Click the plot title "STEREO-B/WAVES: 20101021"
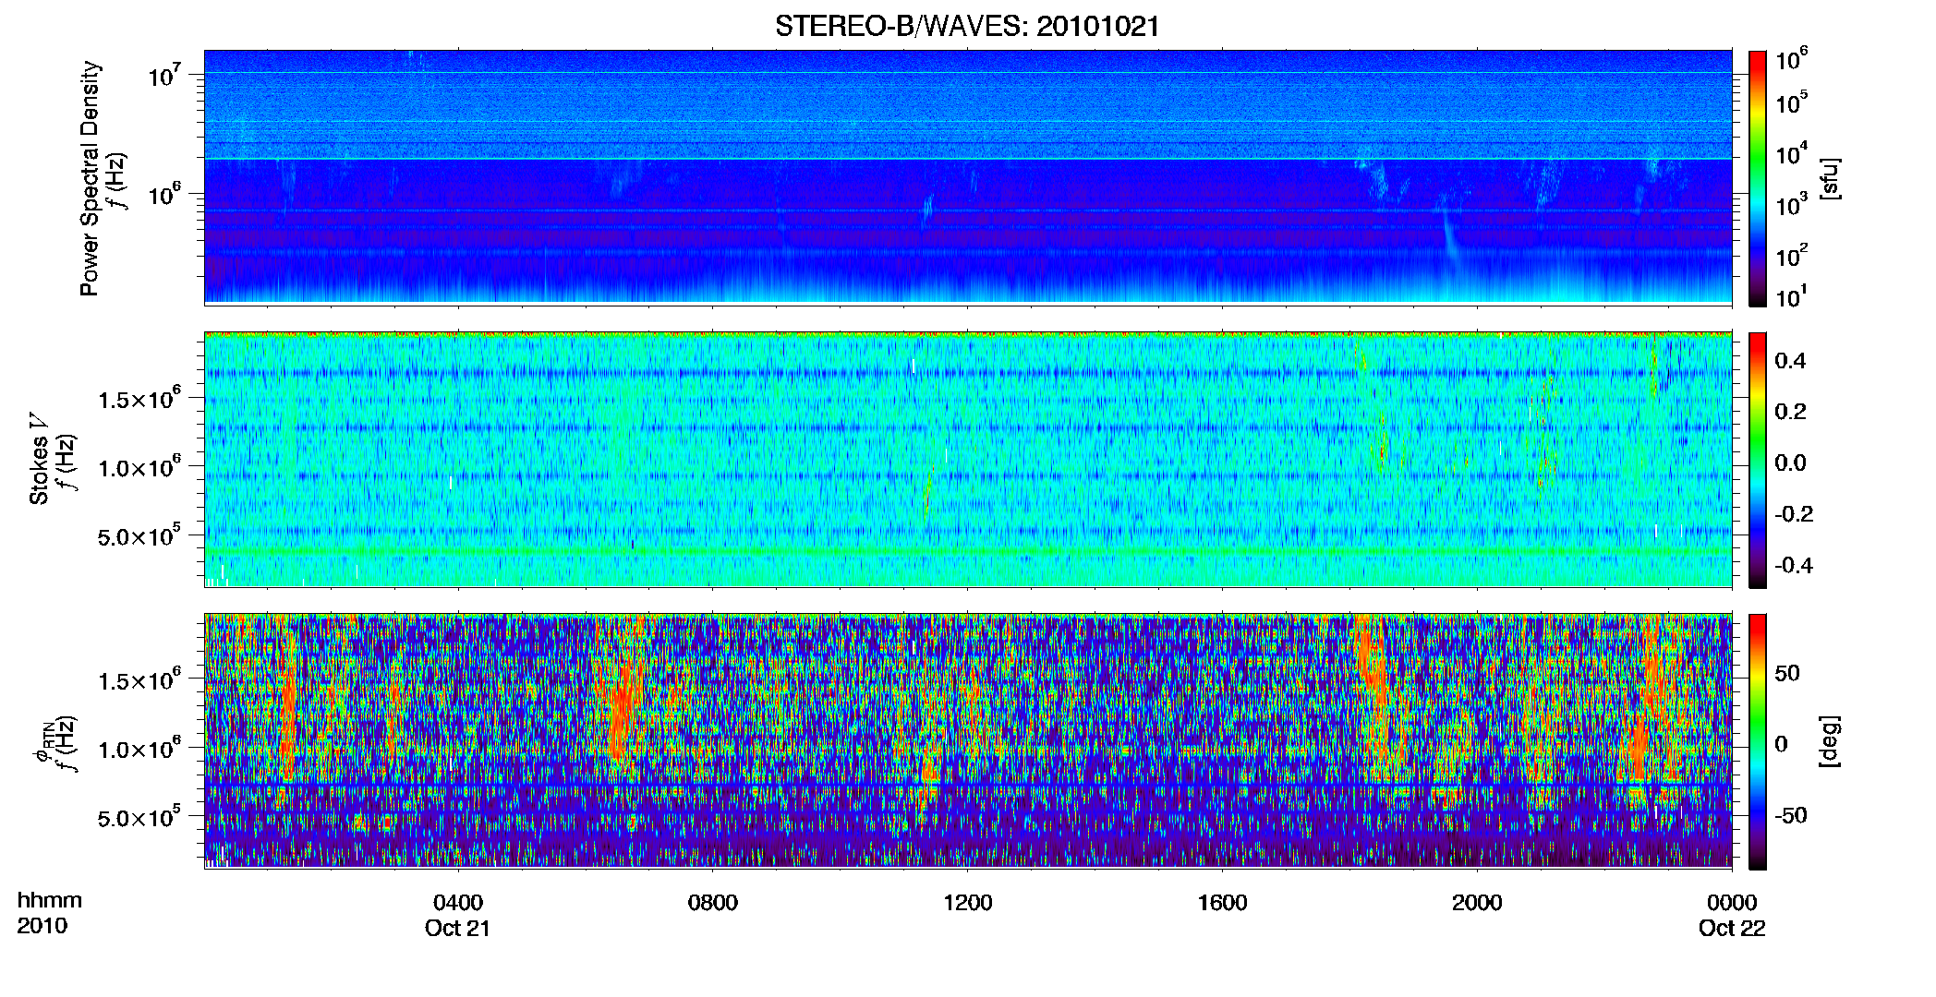The height and width of the screenshot is (997, 1936). [967, 26]
